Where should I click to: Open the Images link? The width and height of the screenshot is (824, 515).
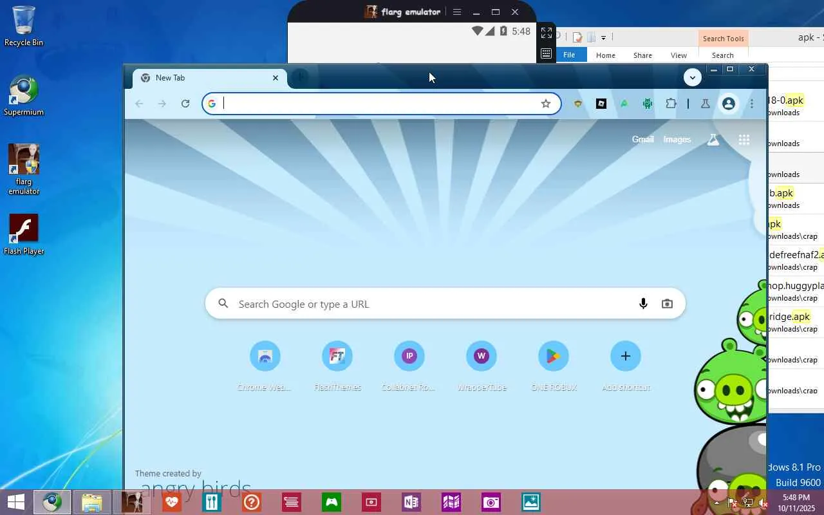point(677,140)
